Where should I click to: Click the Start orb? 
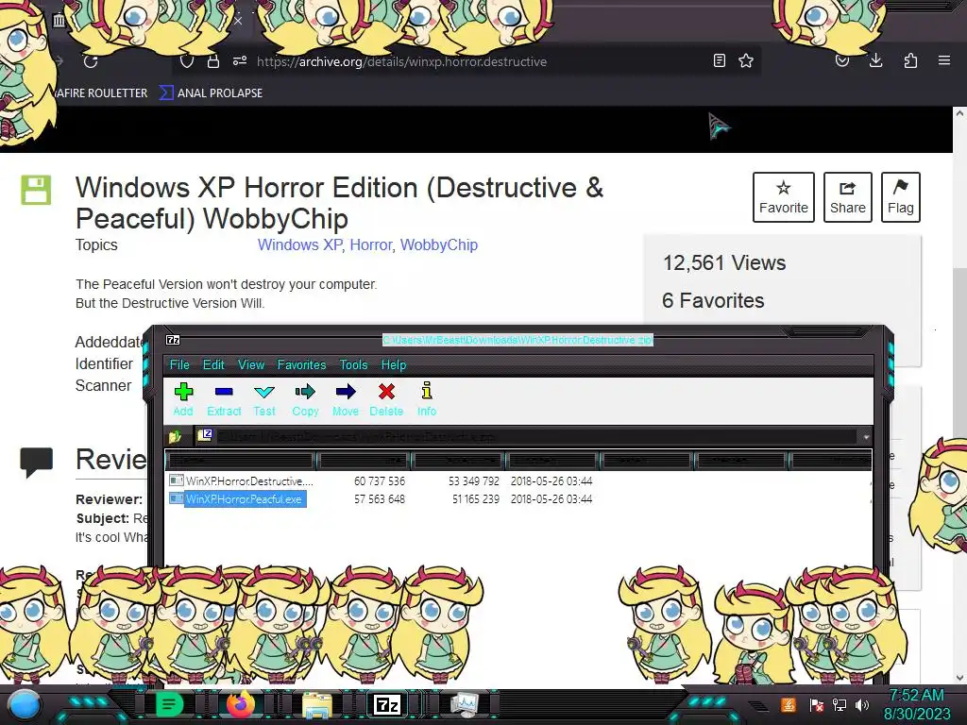[25, 706]
